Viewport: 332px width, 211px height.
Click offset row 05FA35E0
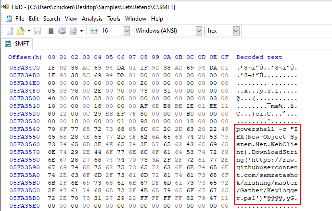pos(25,206)
